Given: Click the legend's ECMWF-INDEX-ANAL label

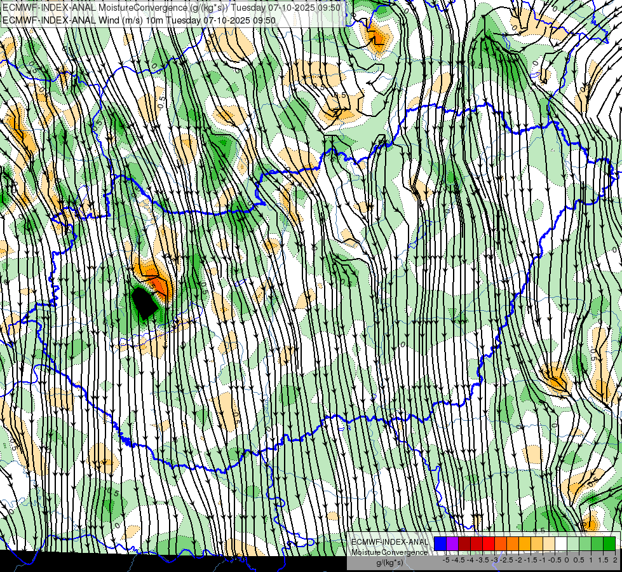Looking at the screenshot, I should 390,542.
